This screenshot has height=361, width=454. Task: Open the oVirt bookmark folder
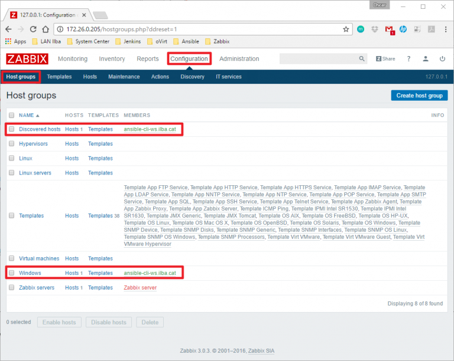coord(157,42)
